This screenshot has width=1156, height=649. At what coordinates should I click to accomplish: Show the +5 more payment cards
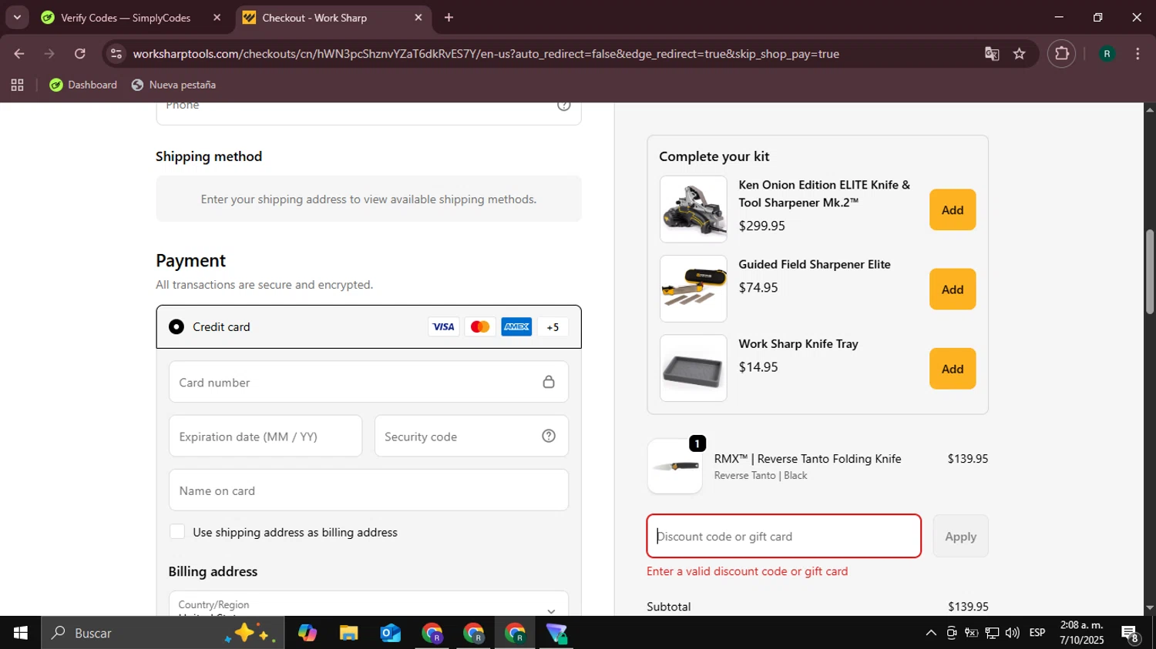click(553, 326)
